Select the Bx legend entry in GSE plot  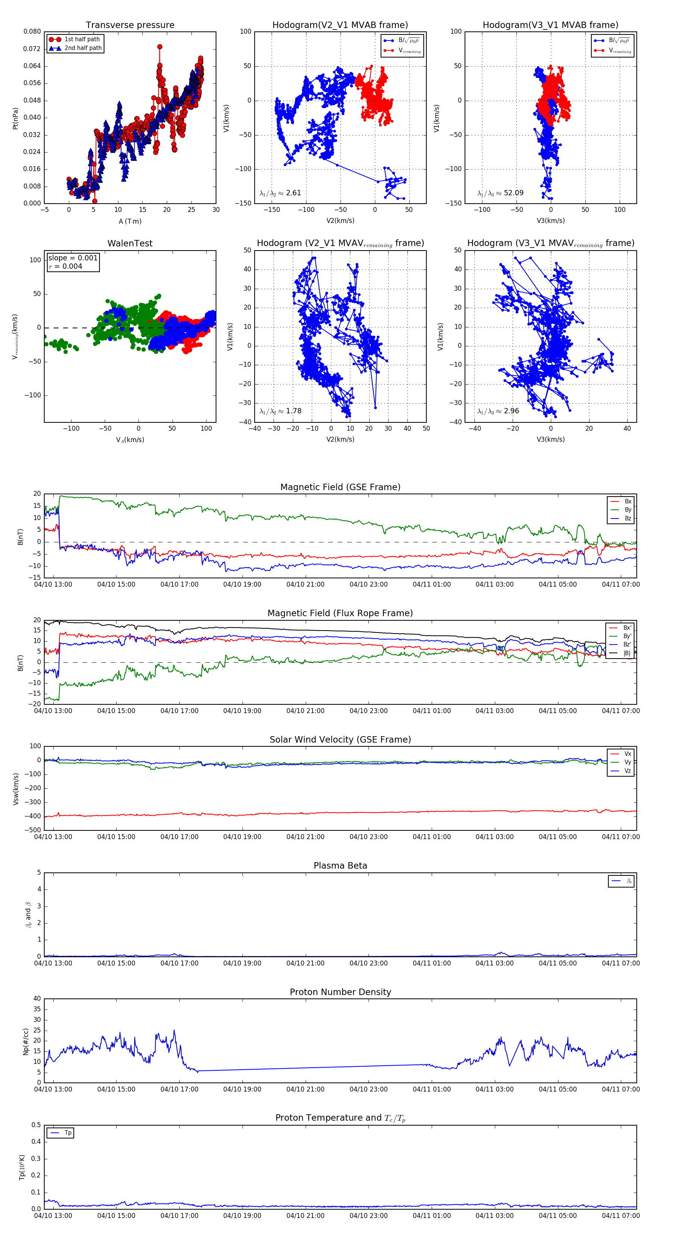click(x=621, y=501)
